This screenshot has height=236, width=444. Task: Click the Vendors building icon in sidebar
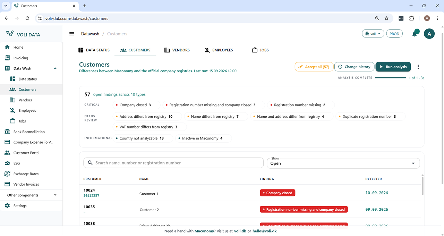[x=12, y=100]
